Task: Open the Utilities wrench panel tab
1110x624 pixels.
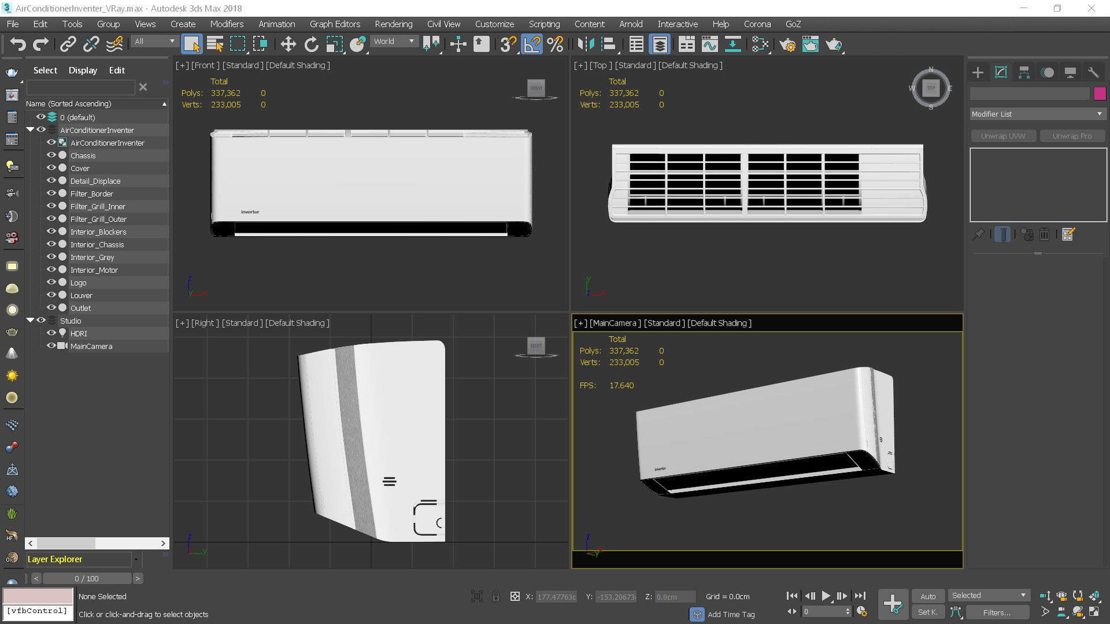Action: (1093, 72)
